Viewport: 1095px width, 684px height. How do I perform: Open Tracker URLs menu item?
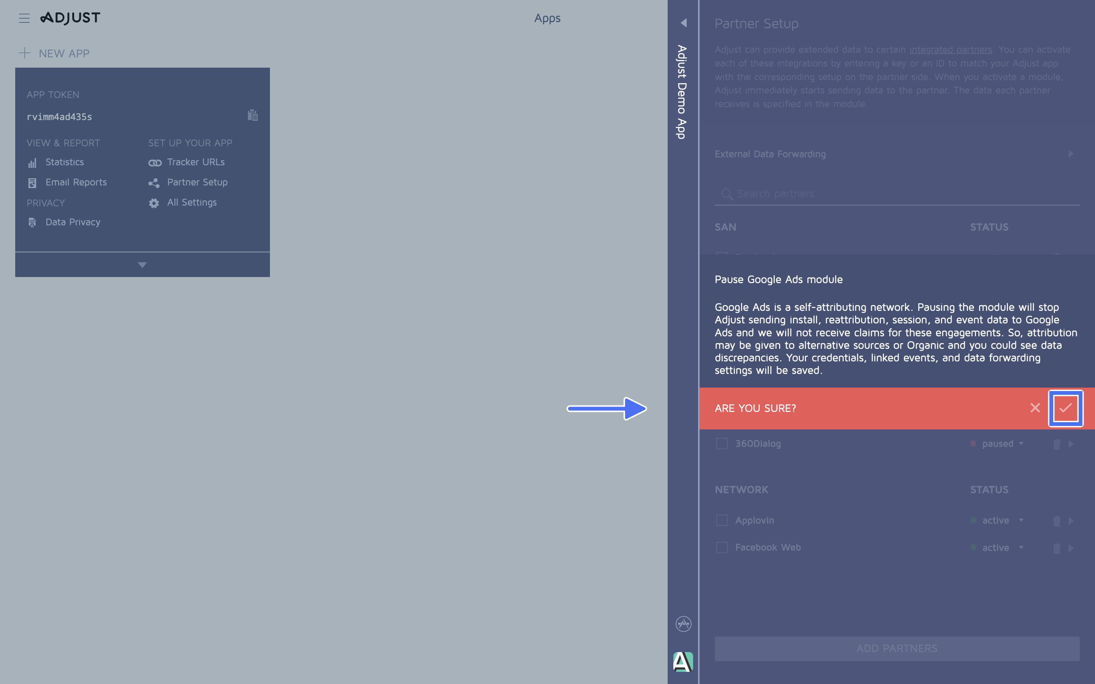coord(195,162)
